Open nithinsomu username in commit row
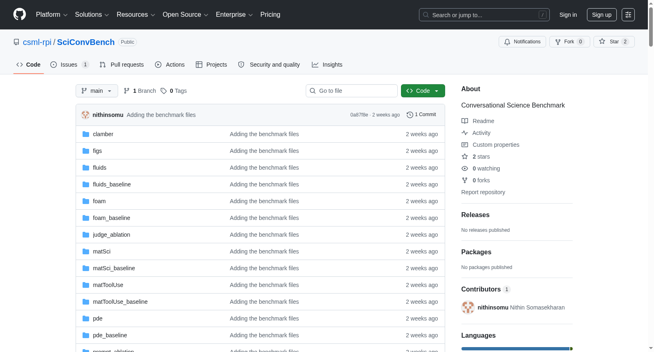The height and width of the screenshot is (352, 654). click(x=108, y=115)
